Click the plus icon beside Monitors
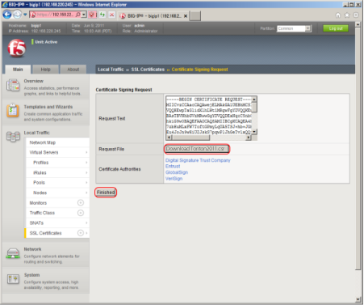The width and height of the screenshot is (364, 305). pos(81,203)
